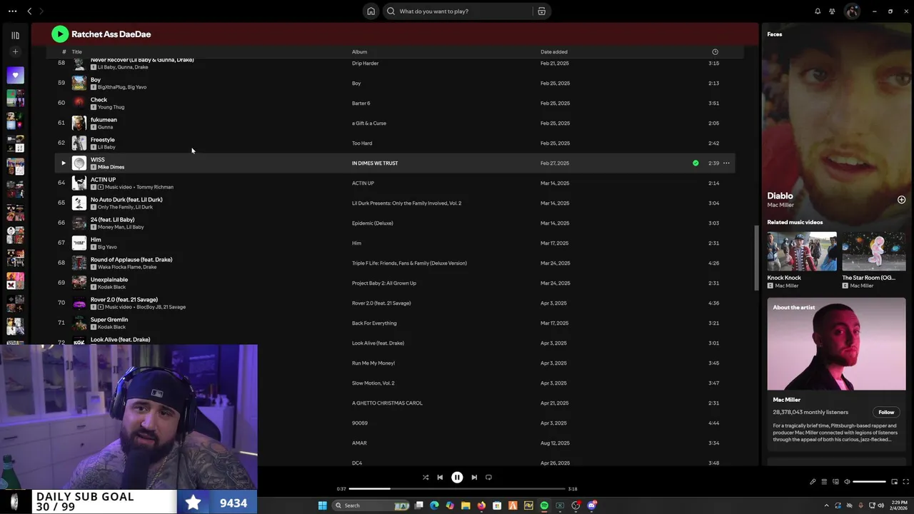Open the Liked Songs heart tile
Viewport: 914px width, 514px height.
(x=15, y=75)
